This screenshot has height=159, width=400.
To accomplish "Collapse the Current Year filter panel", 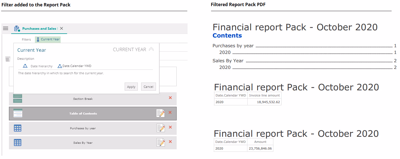I will point(151,49).
